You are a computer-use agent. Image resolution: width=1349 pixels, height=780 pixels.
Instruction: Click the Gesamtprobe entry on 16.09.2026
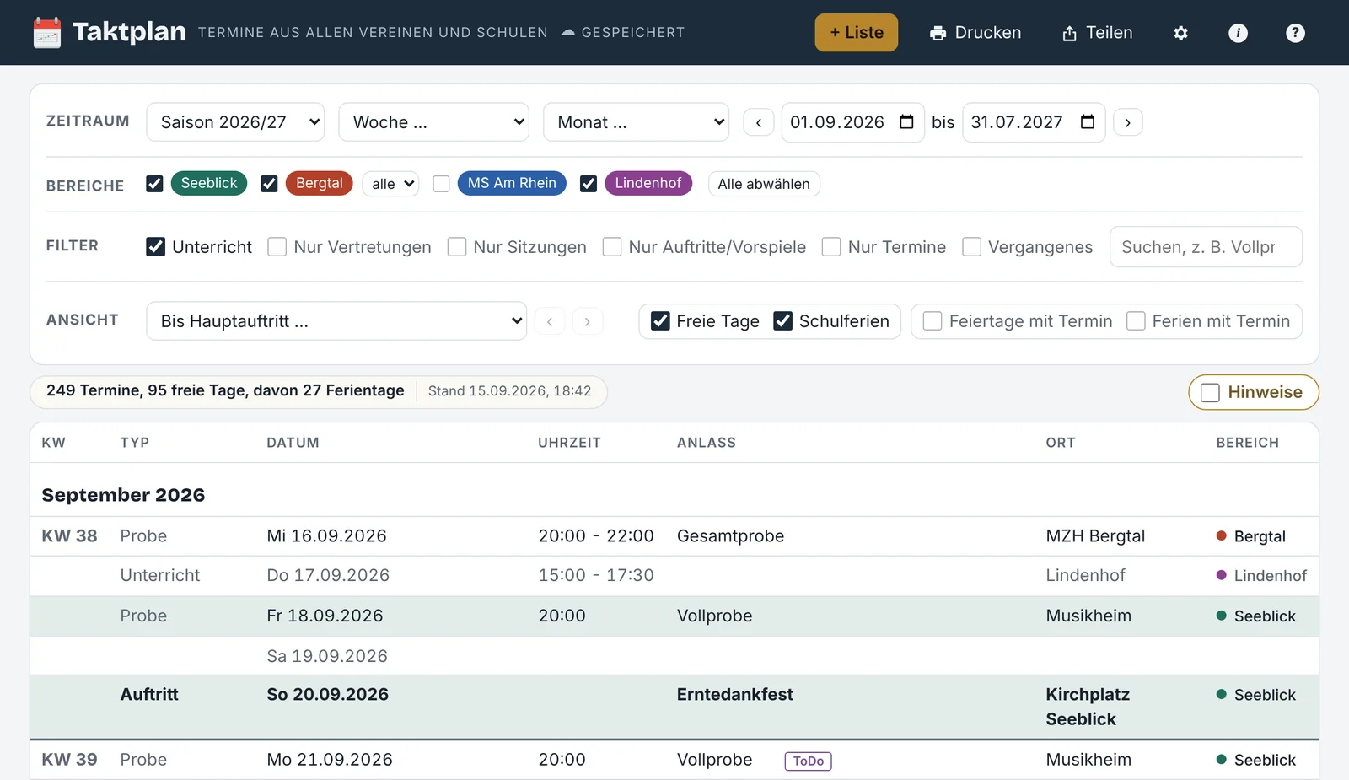(730, 536)
